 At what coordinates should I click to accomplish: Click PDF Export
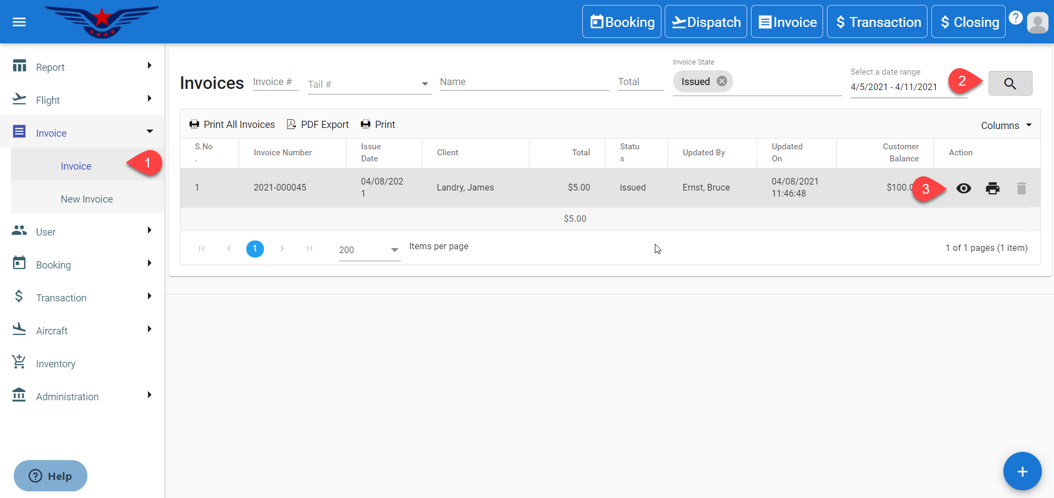point(318,125)
